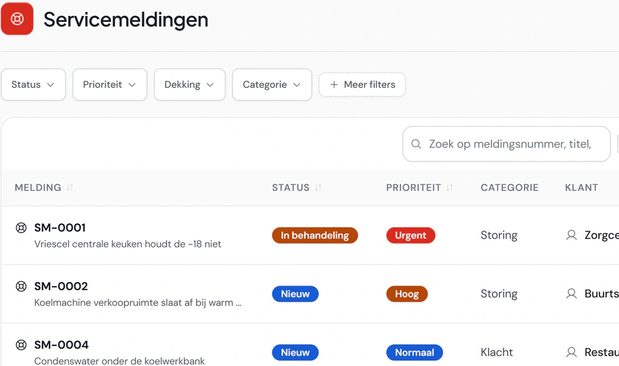Click the plus icon in Meer filters

point(334,85)
